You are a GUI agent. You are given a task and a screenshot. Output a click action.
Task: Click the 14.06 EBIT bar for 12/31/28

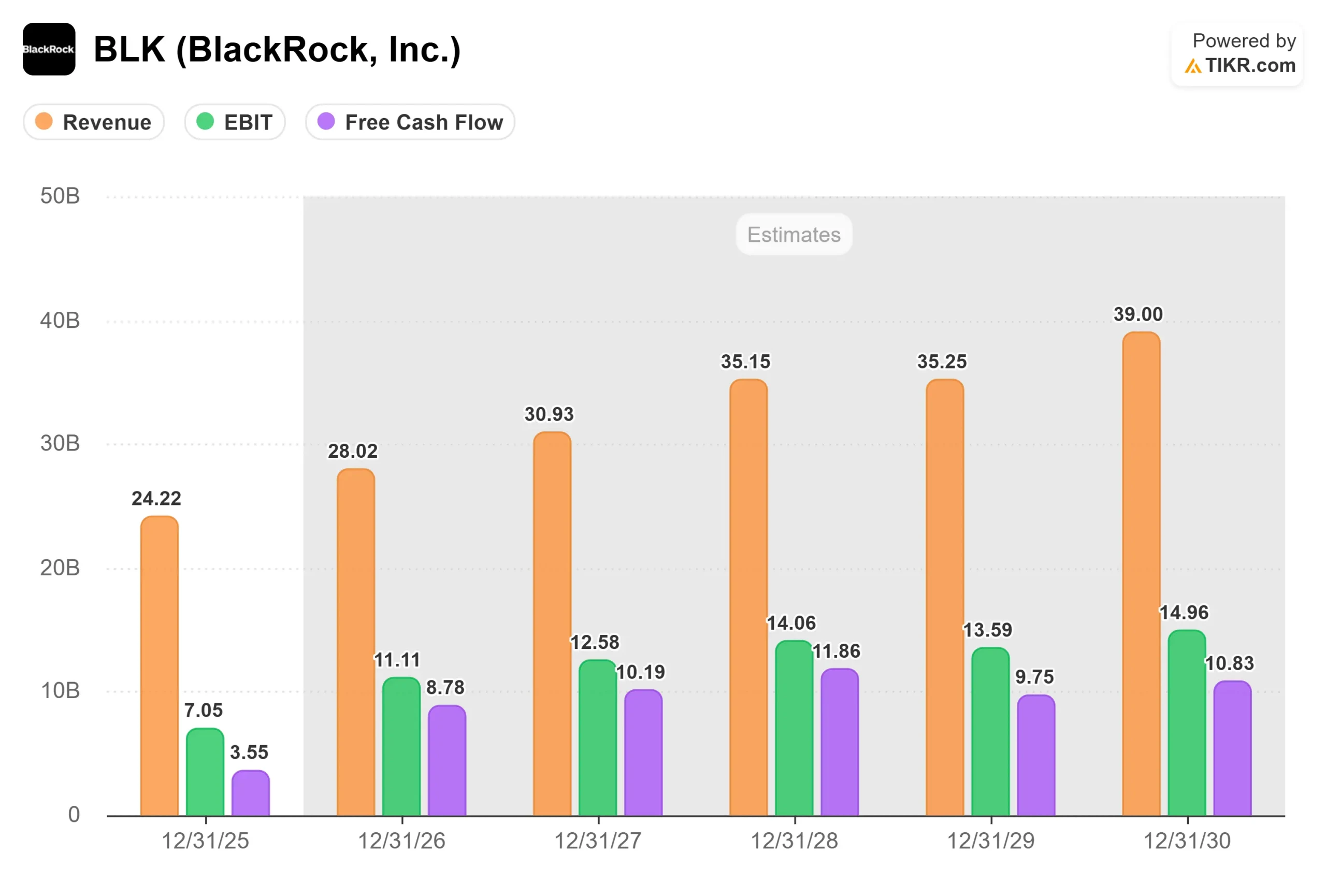click(x=794, y=729)
